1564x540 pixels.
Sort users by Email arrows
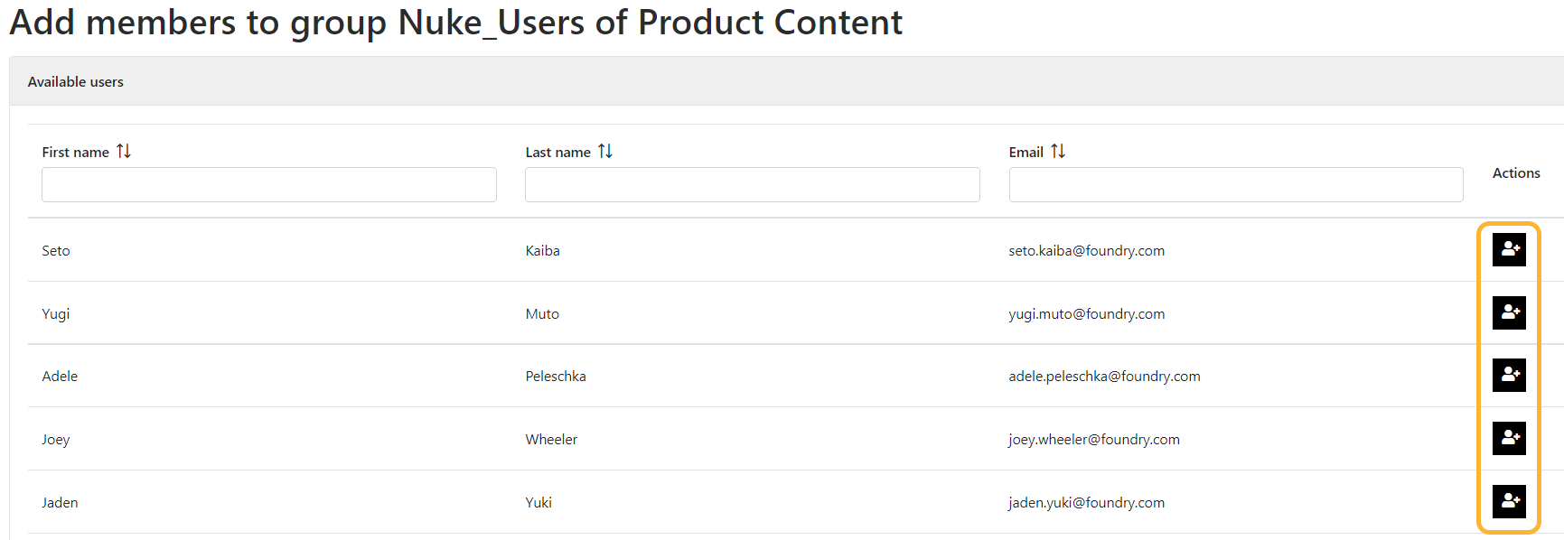[x=1058, y=151]
